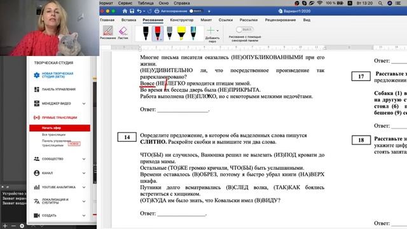Select the blue pen tool
Screen dimensions: 407x229
coord(193,33)
